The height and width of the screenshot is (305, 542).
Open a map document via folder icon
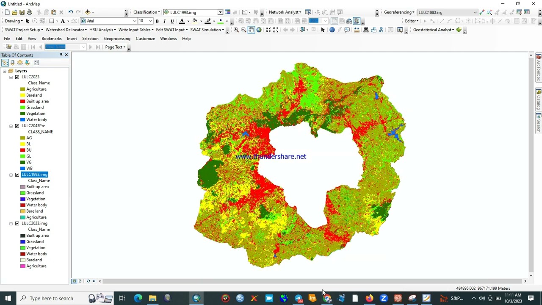[x=14, y=12]
